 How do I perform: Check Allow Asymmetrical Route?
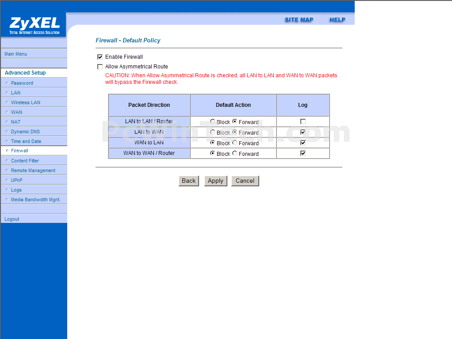coord(100,67)
